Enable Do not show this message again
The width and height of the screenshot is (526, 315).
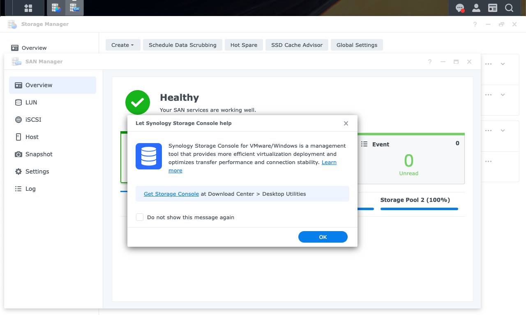pyautogui.click(x=140, y=217)
